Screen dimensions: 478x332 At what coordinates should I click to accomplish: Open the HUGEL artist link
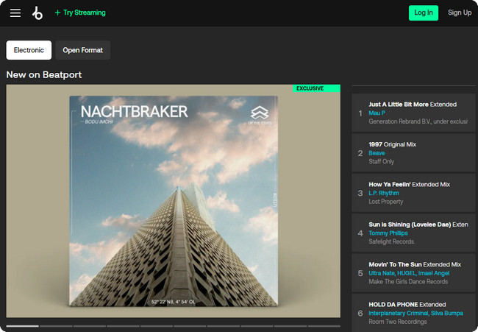point(406,273)
